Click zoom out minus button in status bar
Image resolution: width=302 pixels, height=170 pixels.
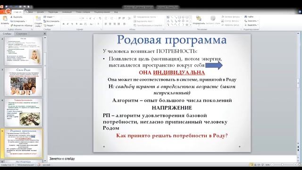pyautogui.click(x=273, y=165)
